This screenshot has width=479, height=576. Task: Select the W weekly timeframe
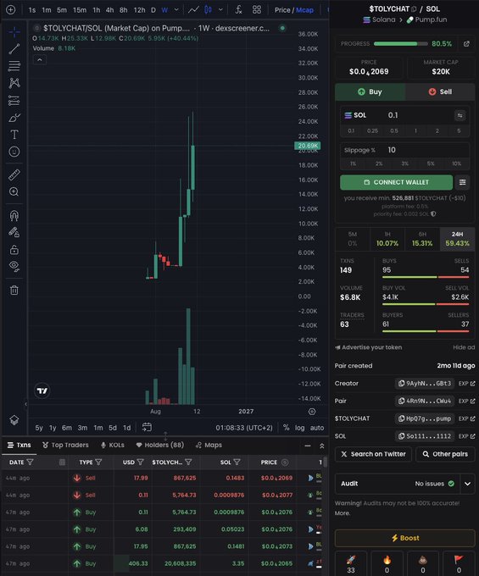[x=164, y=10]
